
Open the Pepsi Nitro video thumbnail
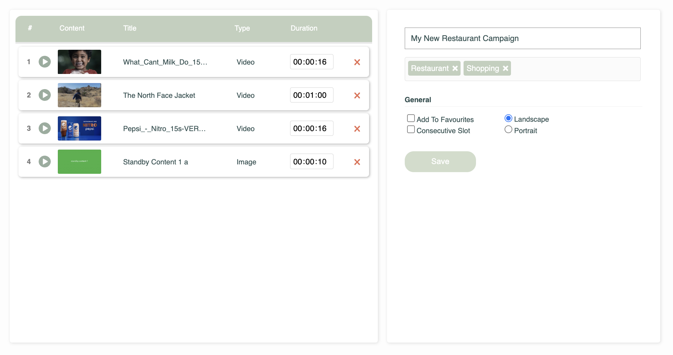[x=79, y=128]
